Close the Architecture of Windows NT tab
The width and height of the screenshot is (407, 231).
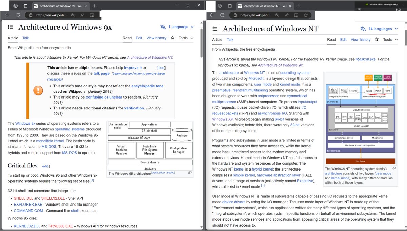coord(291,6)
